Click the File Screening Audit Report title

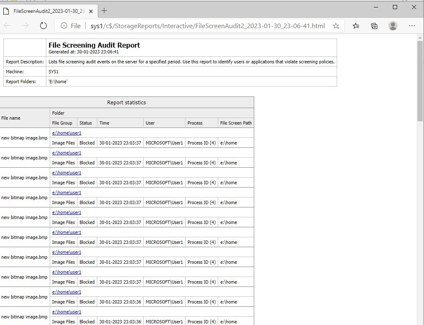pos(94,45)
